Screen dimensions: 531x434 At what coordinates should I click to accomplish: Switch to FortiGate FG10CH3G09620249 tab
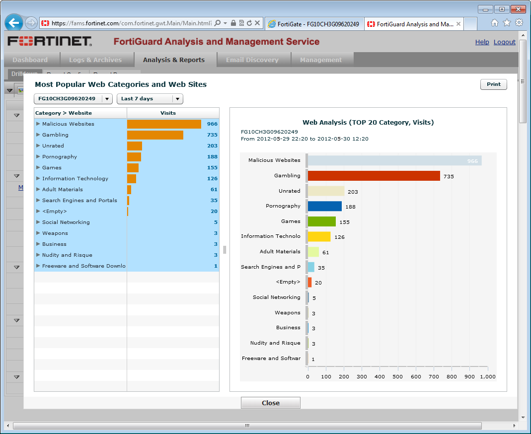(x=314, y=24)
